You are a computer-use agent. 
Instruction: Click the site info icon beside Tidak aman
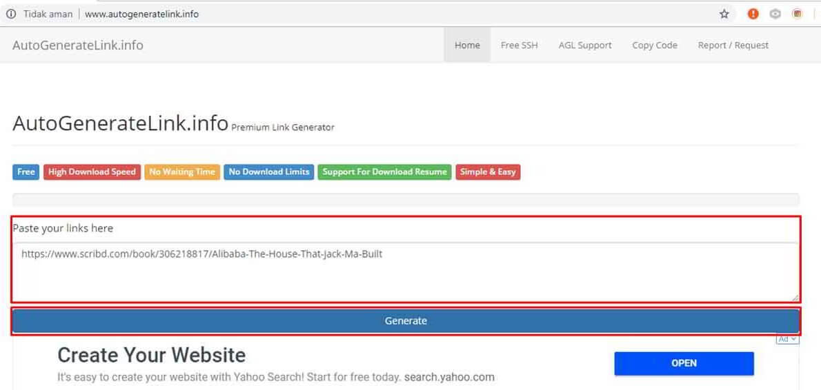(x=11, y=14)
